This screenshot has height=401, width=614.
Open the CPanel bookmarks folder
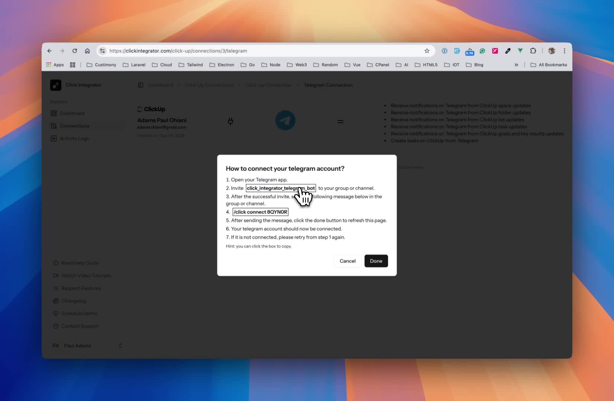tap(378, 65)
